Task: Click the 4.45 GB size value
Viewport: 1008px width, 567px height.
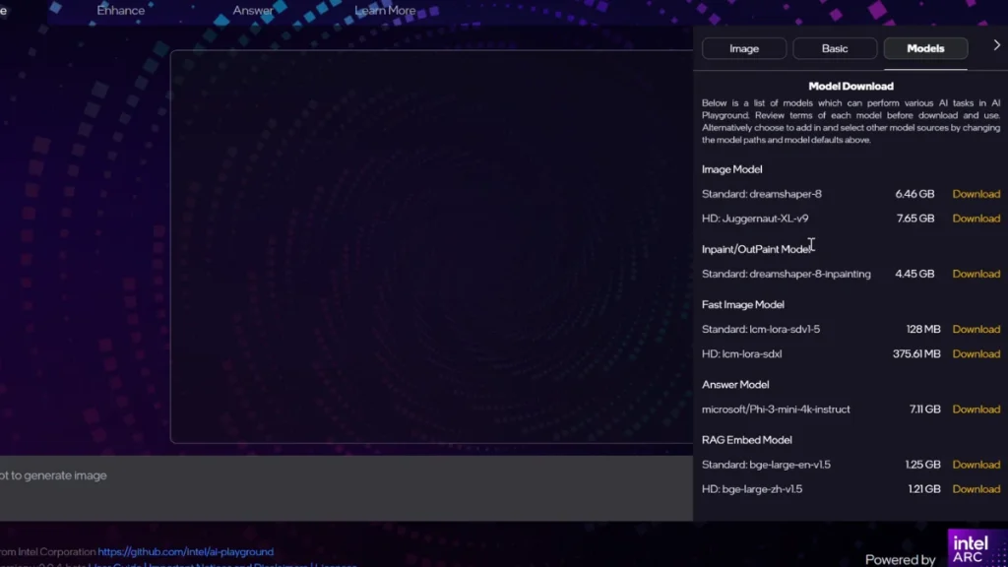Action: pyautogui.click(x=914, y=274)
